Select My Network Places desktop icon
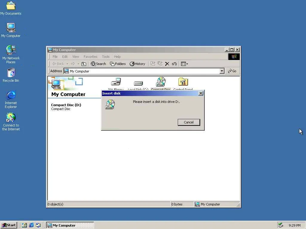The width and height of the screenshot is (306, 229). coord(11,54)
